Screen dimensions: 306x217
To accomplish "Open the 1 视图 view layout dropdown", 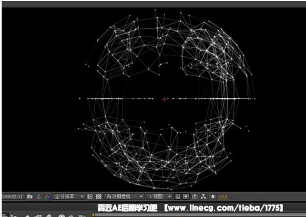I will [x=159, y=196].
